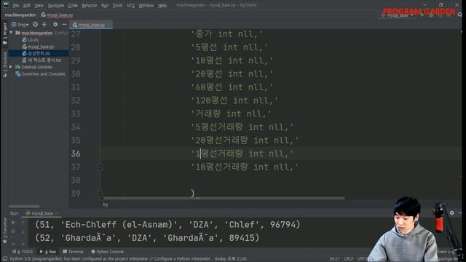Screen dimensions: 466x262
Task: Click the locate/scroll-from-source target icon
Action: [36, 24]
